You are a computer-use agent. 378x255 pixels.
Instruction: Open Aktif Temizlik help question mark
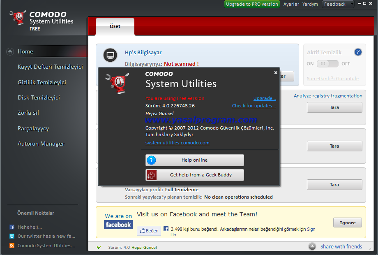coord(358,52)
